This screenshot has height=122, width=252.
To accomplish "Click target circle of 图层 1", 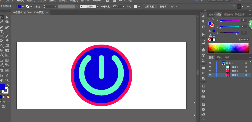I will tap(246, 63).
